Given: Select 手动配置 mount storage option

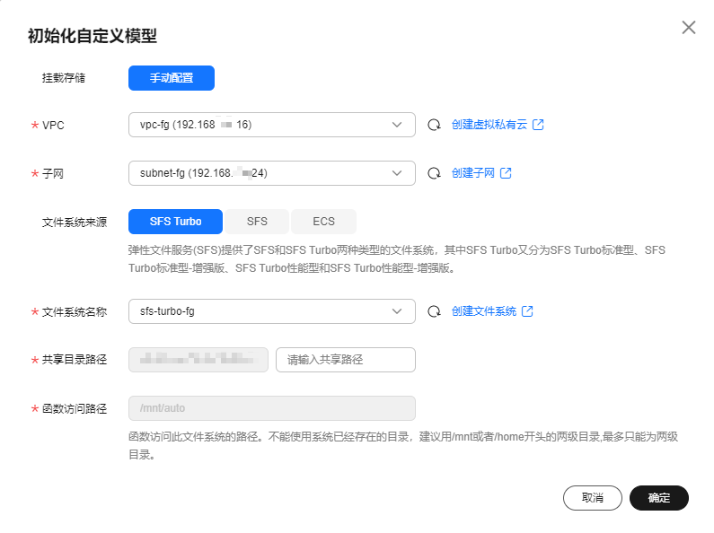Looking at the screenshot, I should click(172, 78).
